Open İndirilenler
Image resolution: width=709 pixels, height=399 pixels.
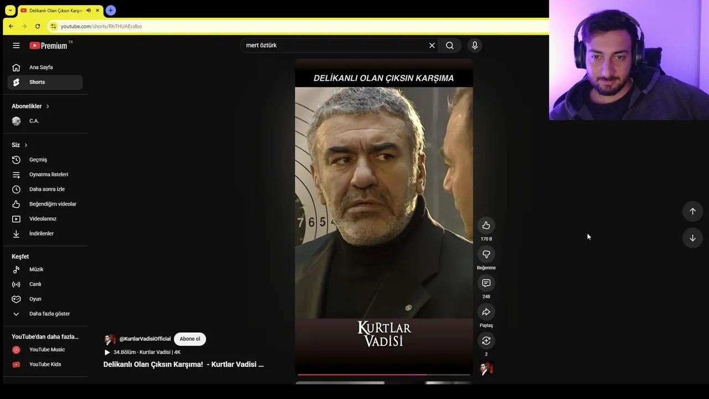[45, 233]
